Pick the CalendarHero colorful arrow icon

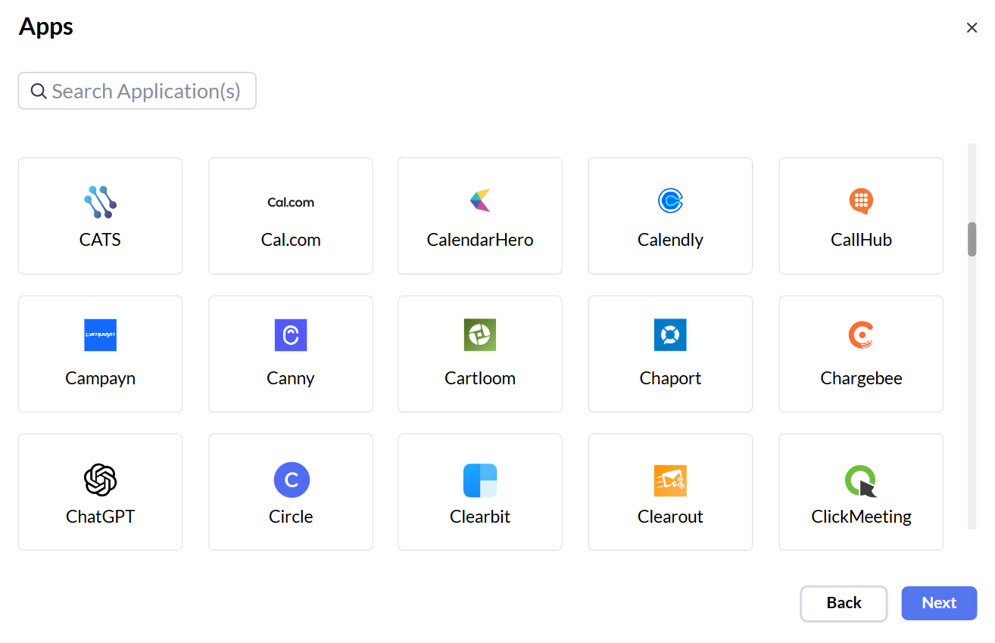coord(480,200)
